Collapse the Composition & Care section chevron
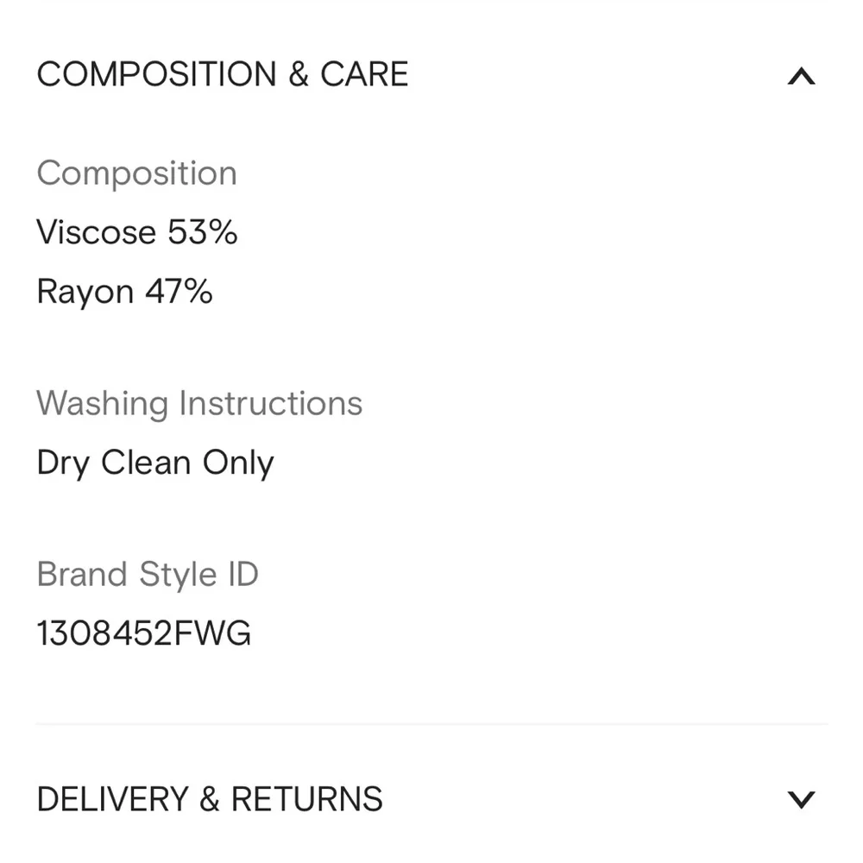This screenshot has width=863, height=863. [801, 77]
